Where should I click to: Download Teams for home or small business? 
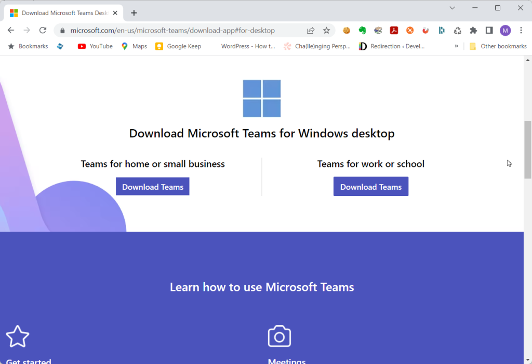click(x=153, y=187)
